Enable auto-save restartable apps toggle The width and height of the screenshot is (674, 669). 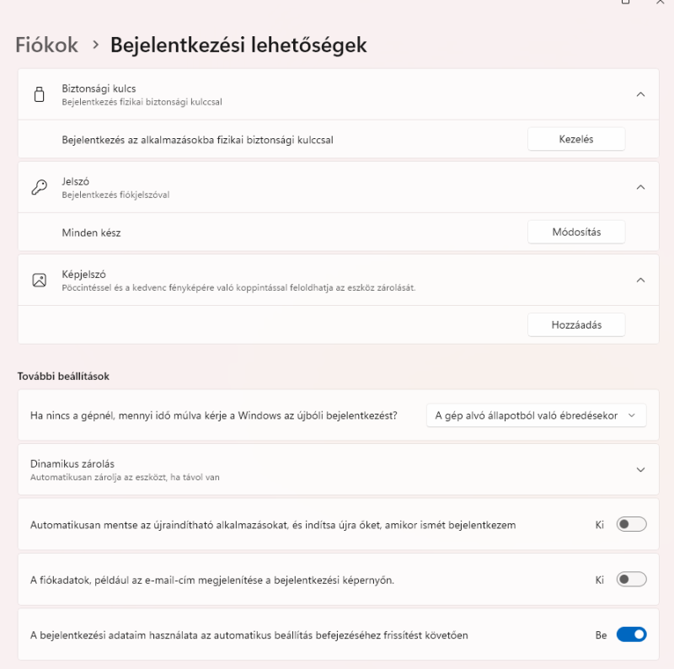coord(631,525)
